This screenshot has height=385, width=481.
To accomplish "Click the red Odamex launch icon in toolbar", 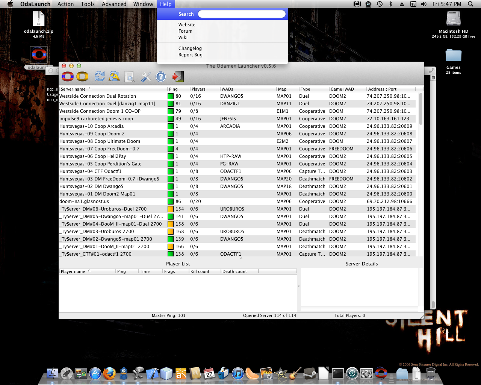I will (68, 77).
